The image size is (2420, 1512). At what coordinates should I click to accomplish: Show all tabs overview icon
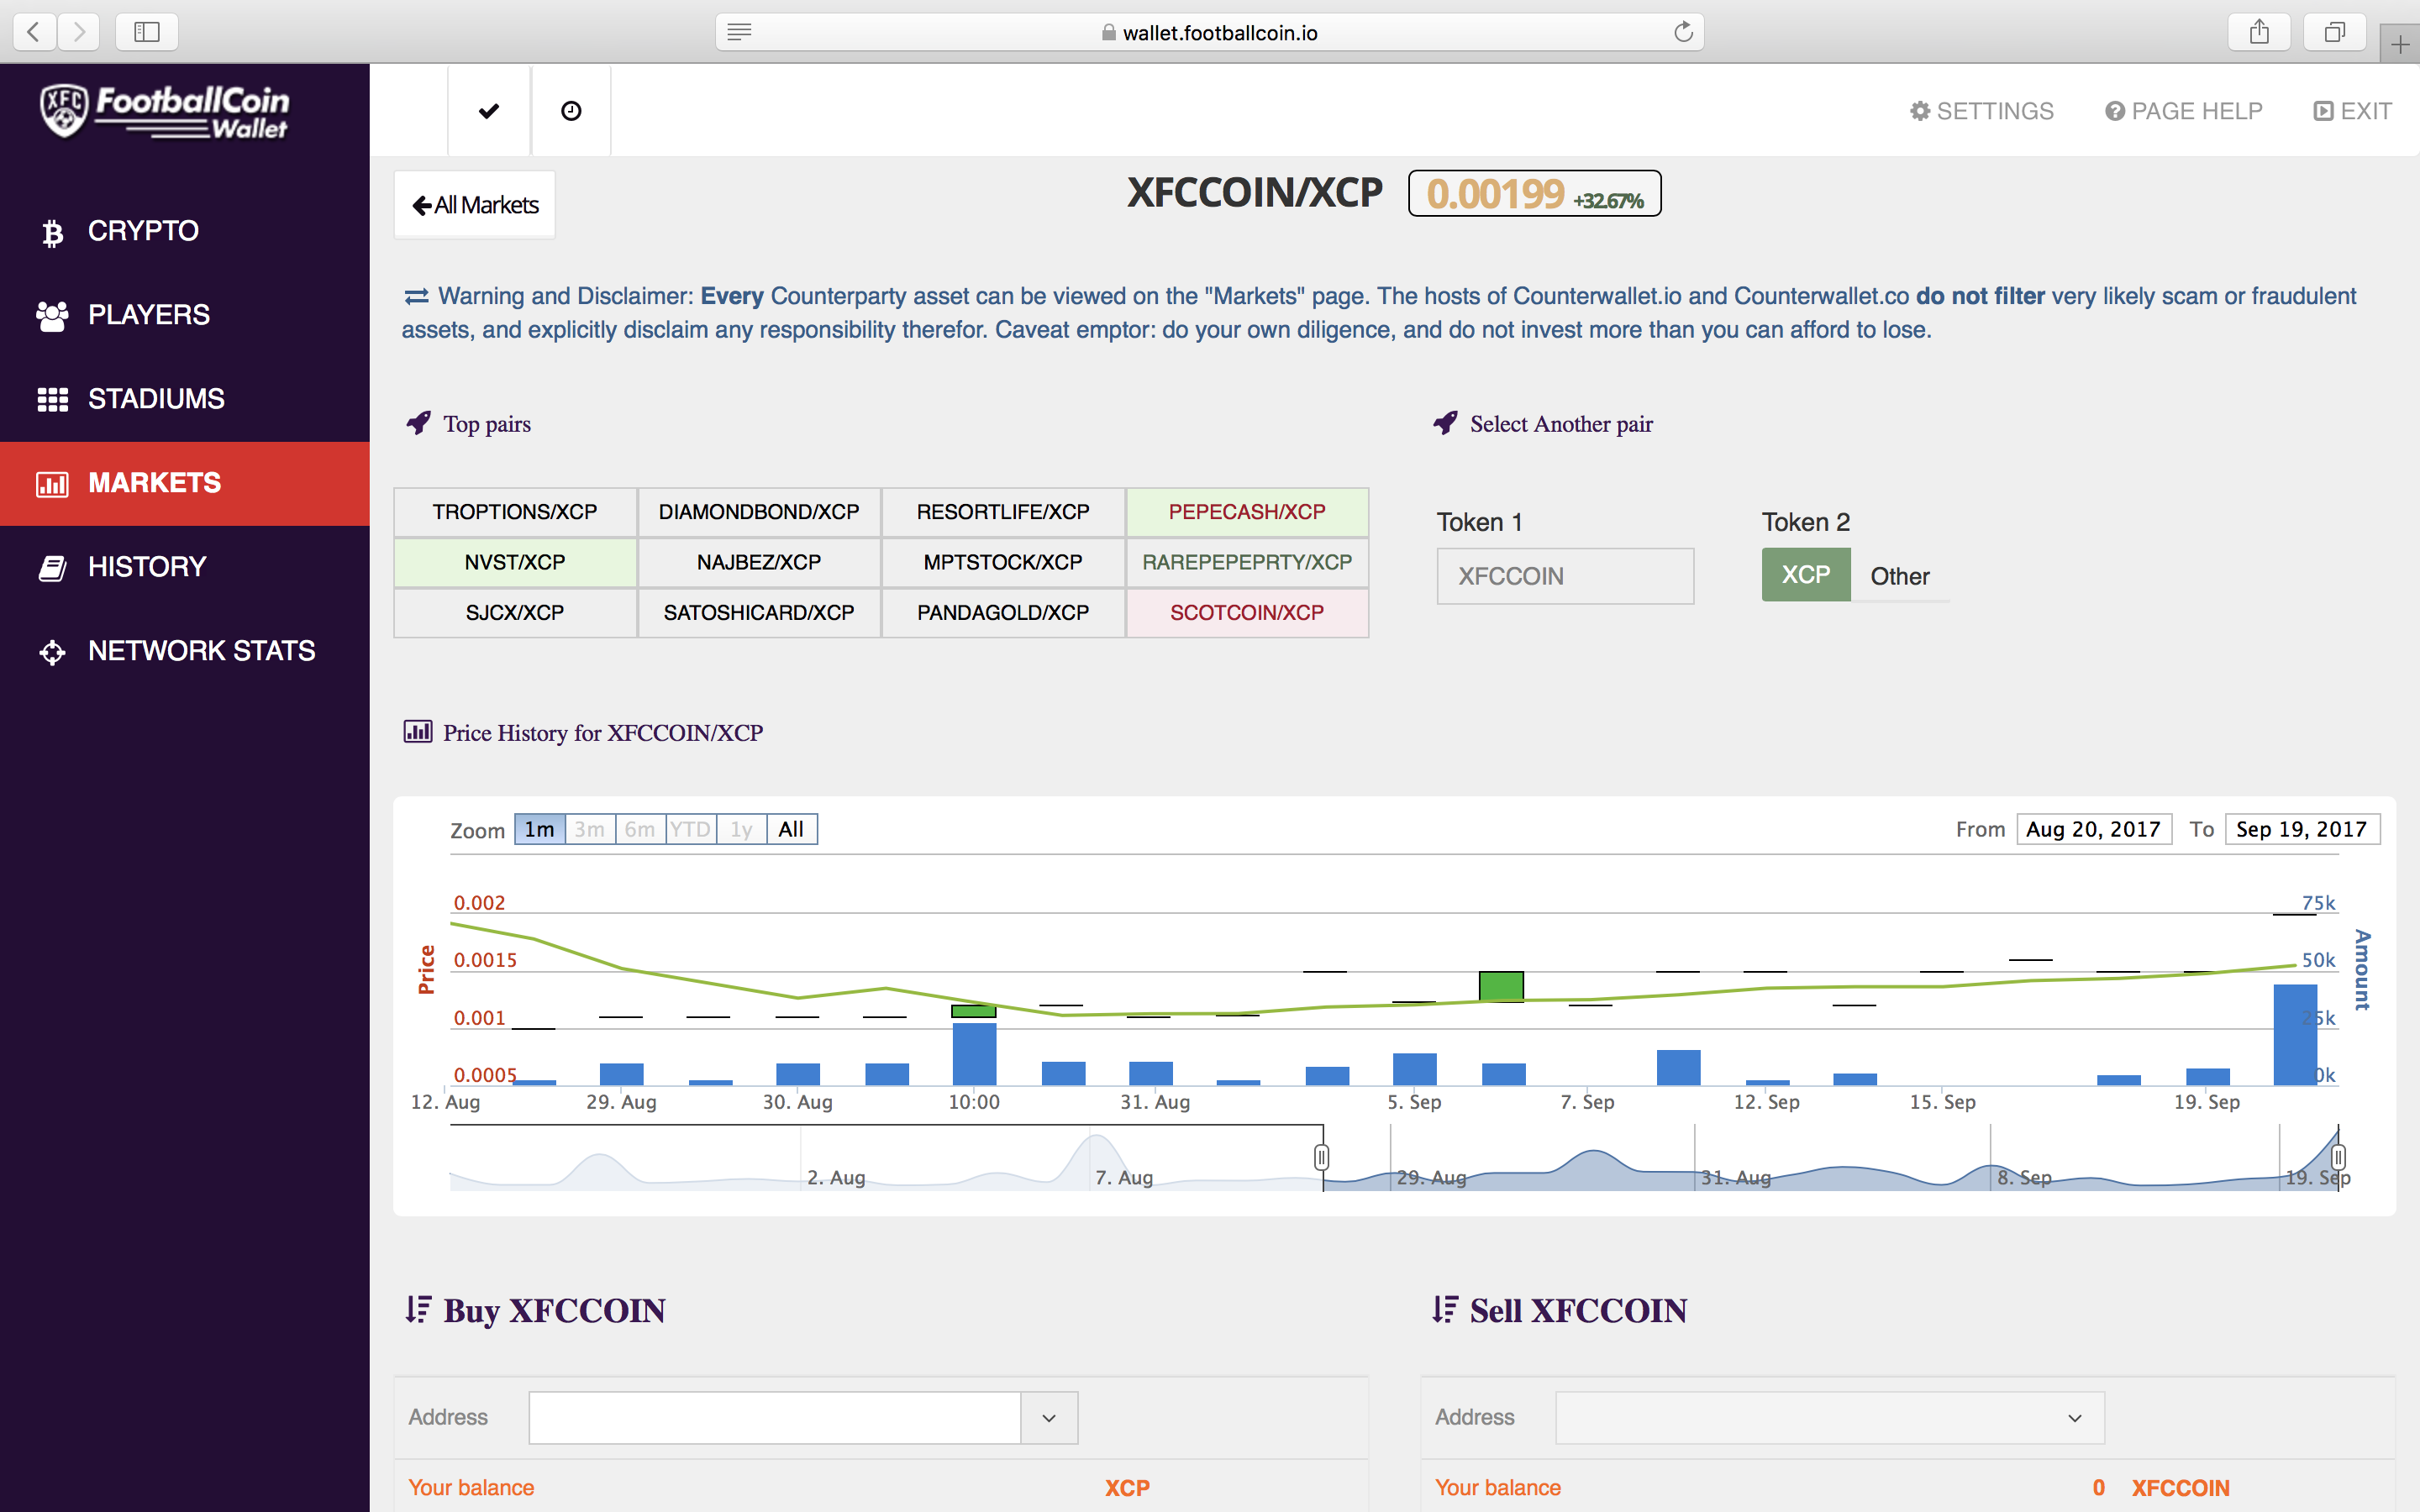(x=2334, y=32)
